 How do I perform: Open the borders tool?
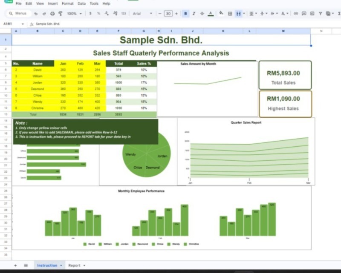(x=230, y=14)
